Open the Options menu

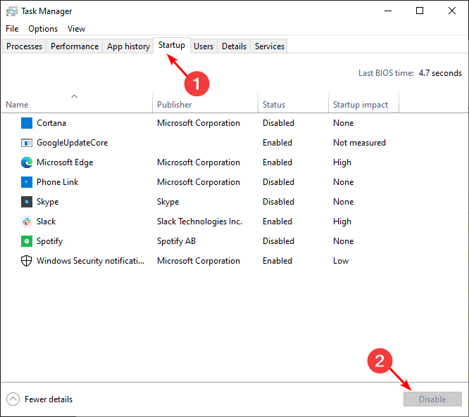(43, 29)
